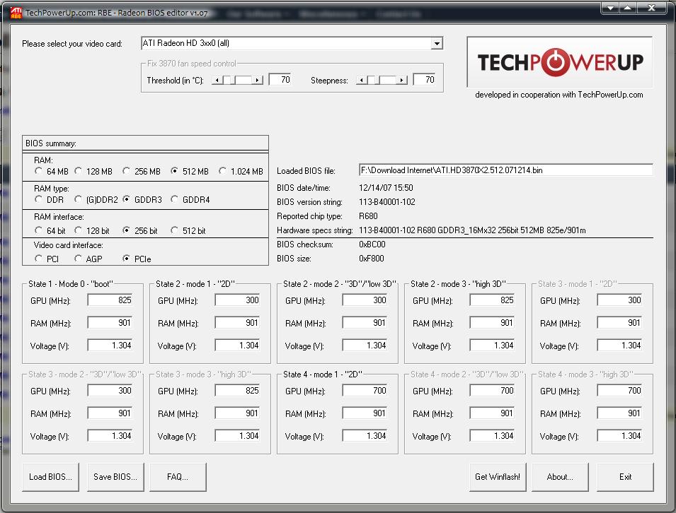676x513 pixels.
Task: Choose GDDR4 RAM type
Action: [x=174, y=199]
